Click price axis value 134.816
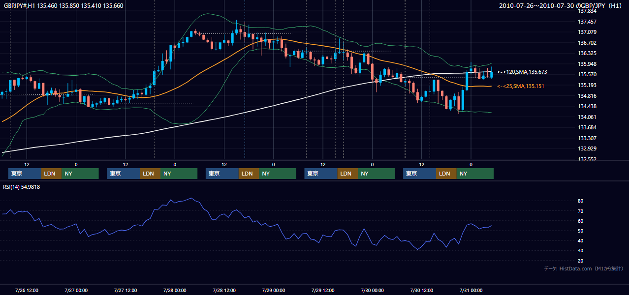Screen dimensions: 629x295 pyautogui.click(x=587, y=96)
